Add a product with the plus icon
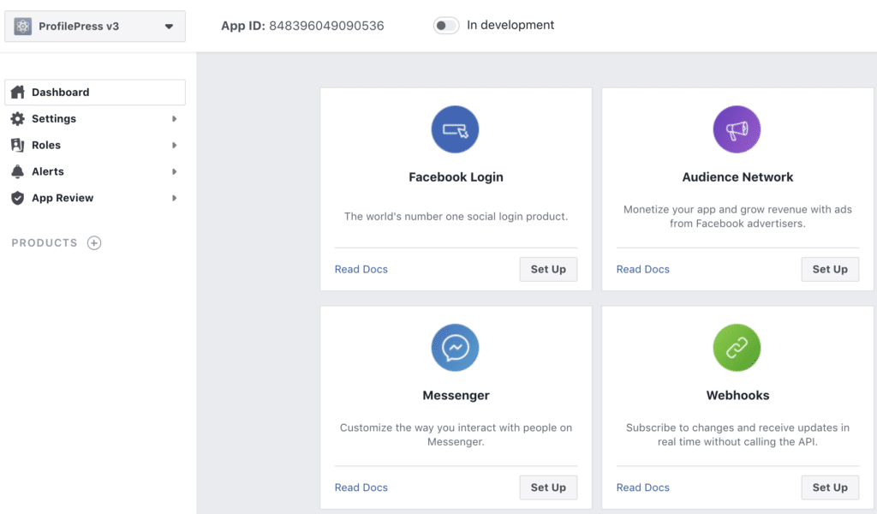This screenshot has height=514, width=877. (x=94, y=242)
